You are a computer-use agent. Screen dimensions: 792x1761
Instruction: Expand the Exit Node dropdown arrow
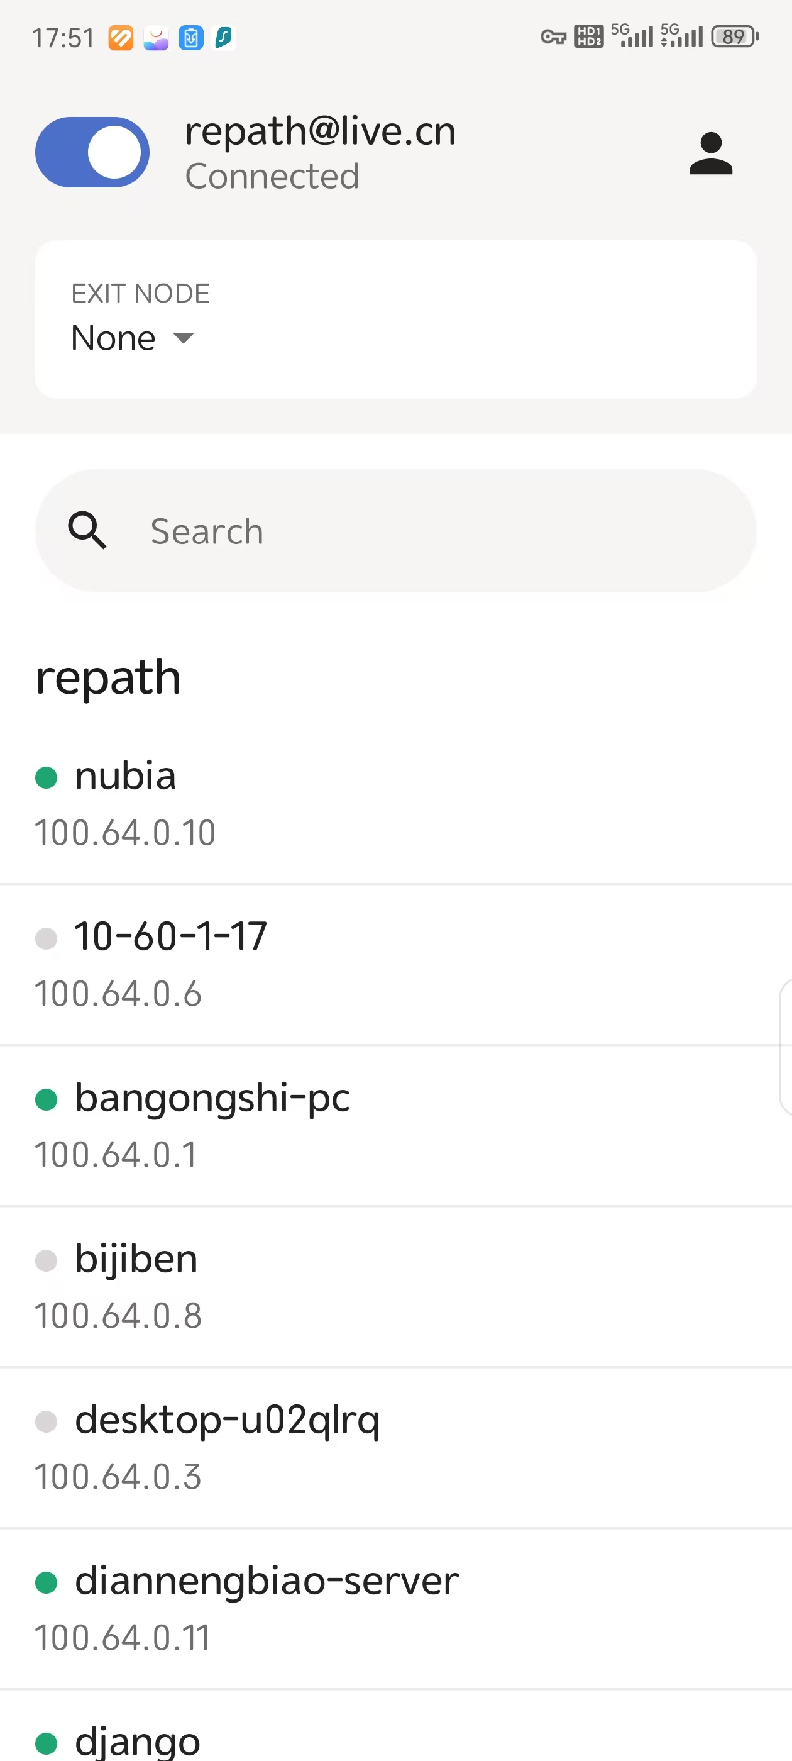183,338
